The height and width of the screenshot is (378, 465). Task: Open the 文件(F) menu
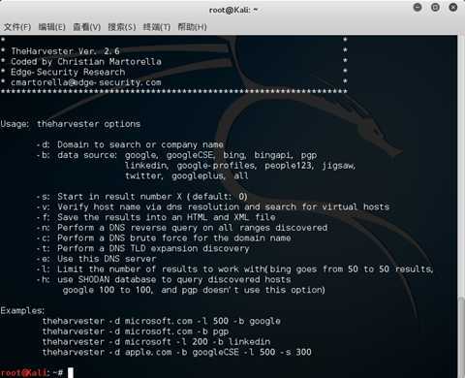coord(17,27)
